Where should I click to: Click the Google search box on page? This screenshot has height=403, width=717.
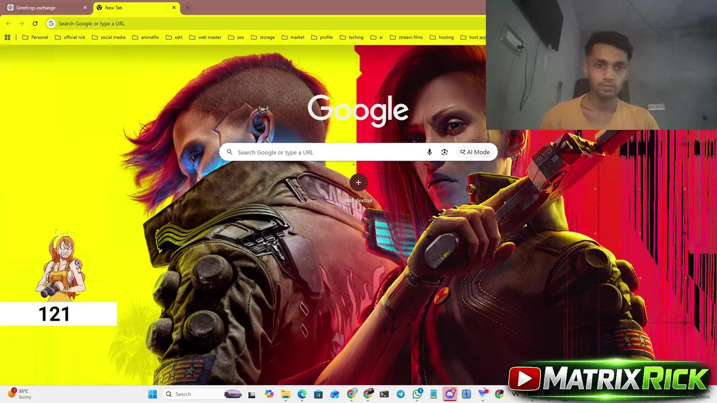(x=358, y=152)
